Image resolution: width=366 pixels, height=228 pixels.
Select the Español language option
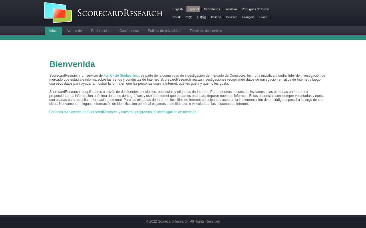[193, 9]
